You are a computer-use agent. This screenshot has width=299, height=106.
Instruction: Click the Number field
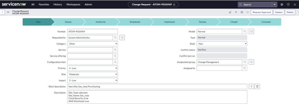[x=93, y=31]
